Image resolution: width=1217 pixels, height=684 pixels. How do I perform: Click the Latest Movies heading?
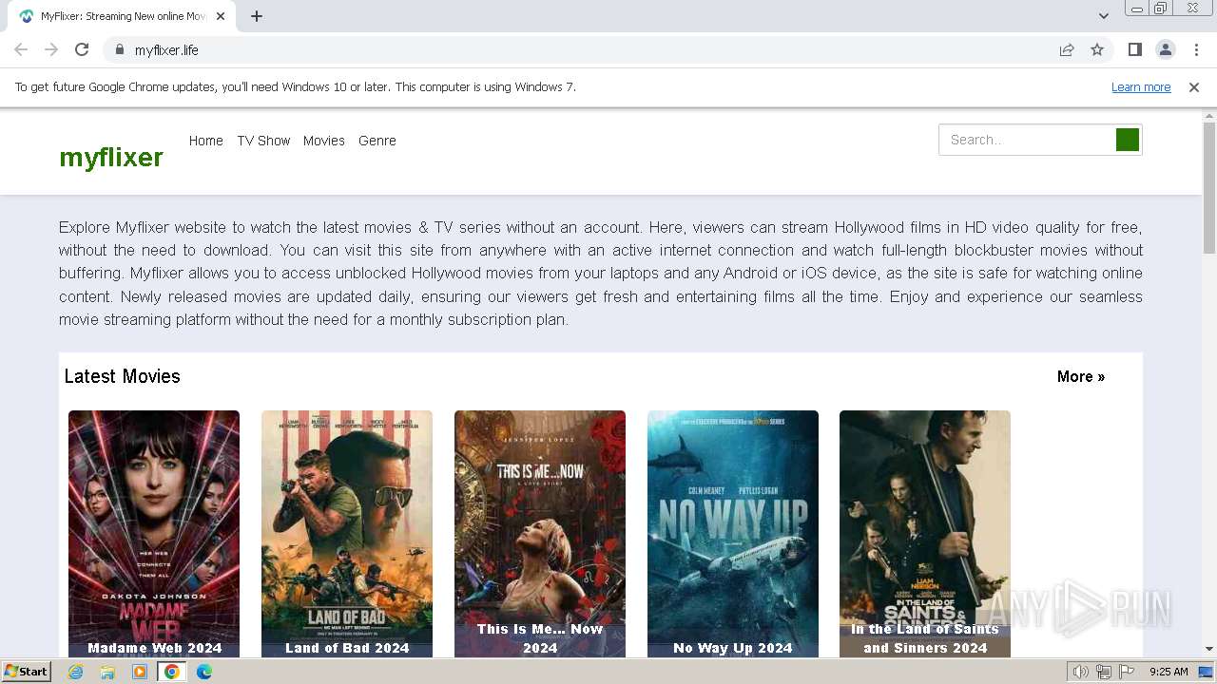(x=122, y=376)
